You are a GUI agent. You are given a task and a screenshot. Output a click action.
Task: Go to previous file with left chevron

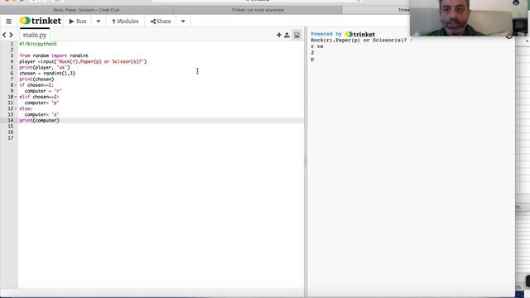[x=4, y=35]
